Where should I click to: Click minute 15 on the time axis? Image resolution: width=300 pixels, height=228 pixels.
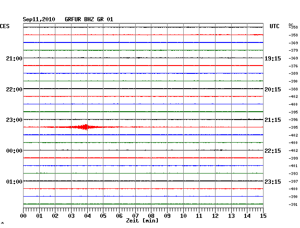tap(263, 216)
